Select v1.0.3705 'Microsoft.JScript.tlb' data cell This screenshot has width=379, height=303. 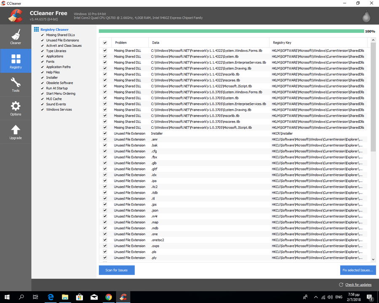201,128
